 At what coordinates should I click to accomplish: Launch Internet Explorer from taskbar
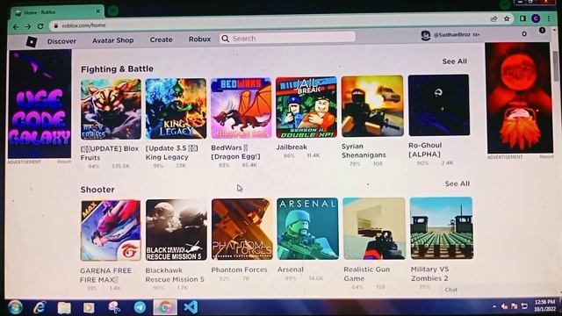40,307
